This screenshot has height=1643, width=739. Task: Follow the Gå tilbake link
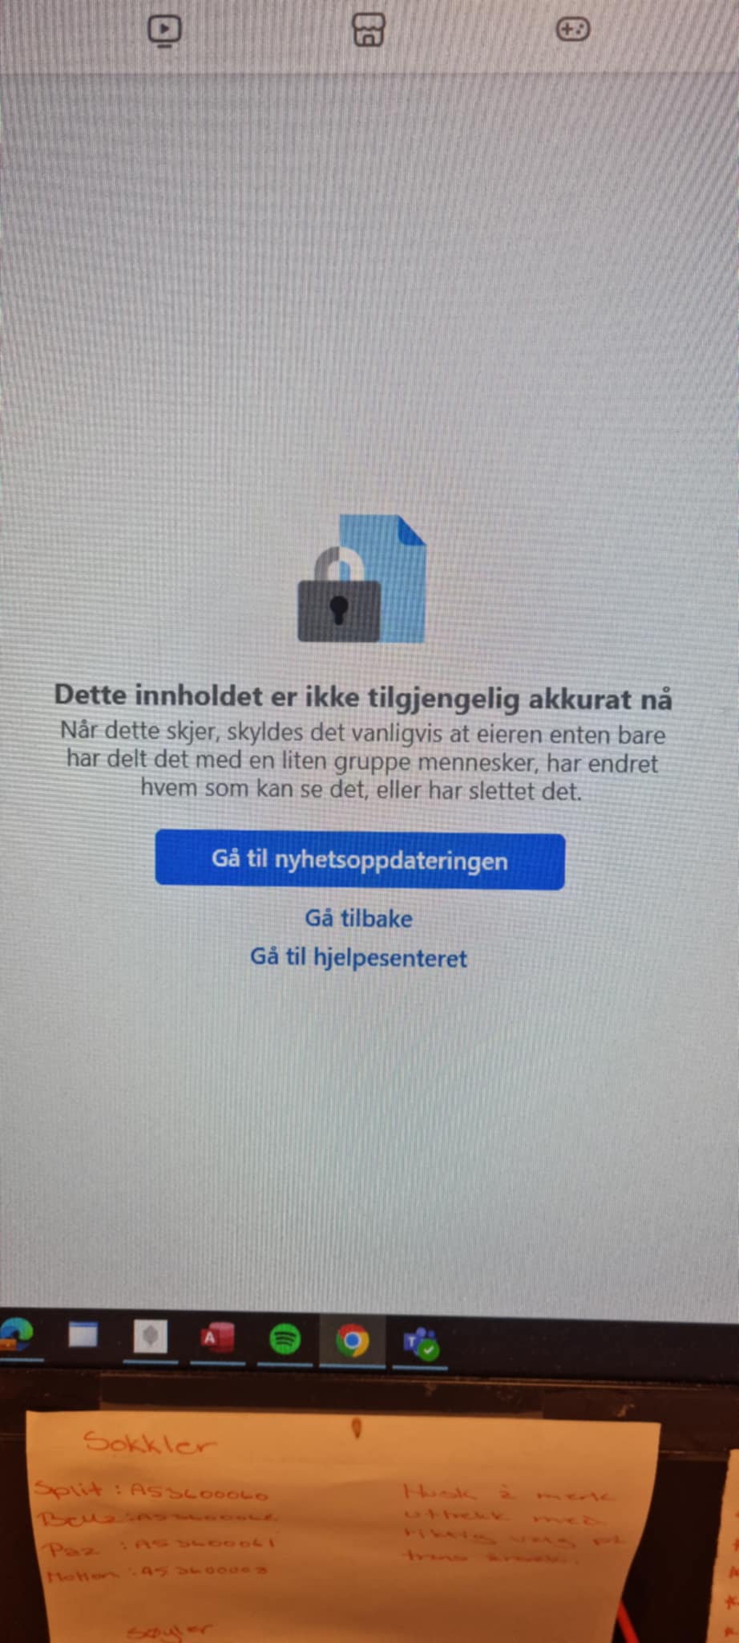pos(358,918)
